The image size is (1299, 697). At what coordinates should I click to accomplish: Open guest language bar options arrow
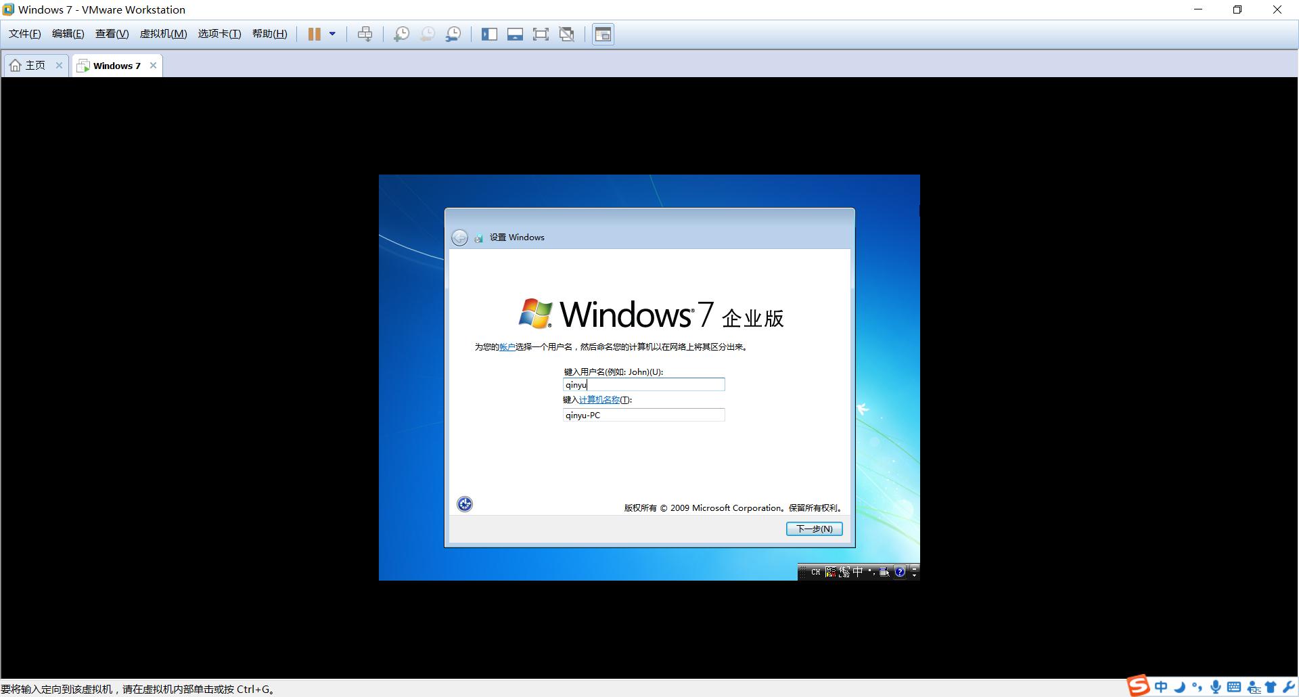coord(914,576)
